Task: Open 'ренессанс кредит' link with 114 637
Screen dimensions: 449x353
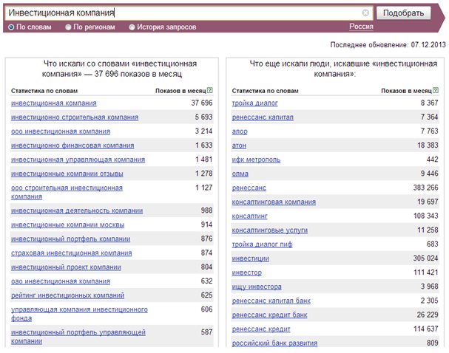Action: click(x=261, y=329)
